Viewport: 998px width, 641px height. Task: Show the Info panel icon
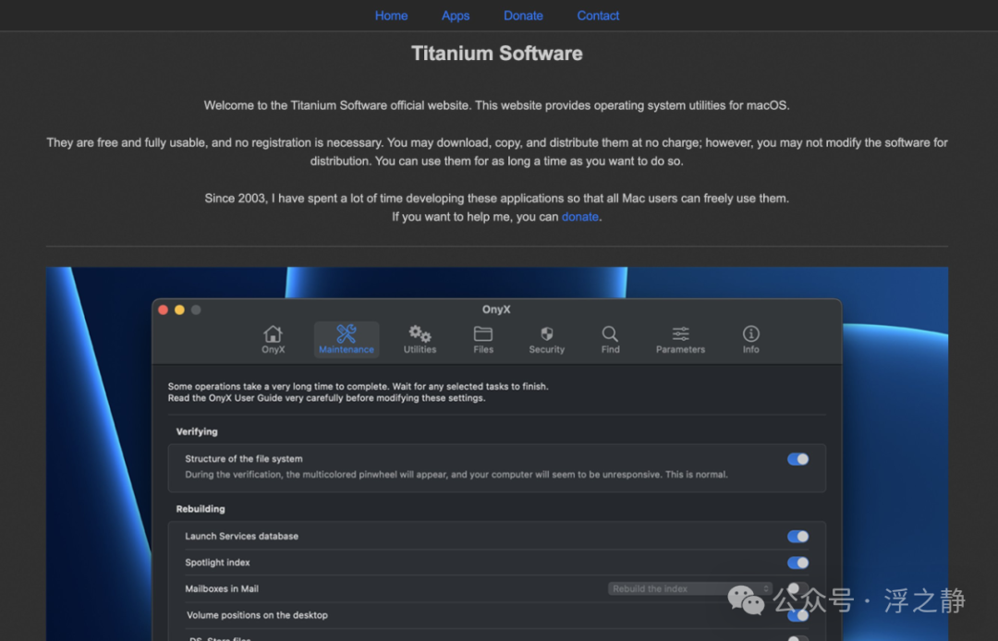pos(751,340)
